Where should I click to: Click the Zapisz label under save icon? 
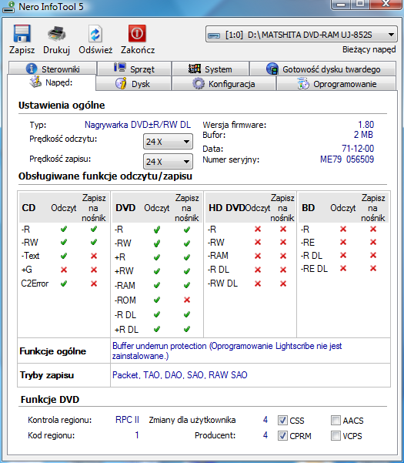[22, 50]
